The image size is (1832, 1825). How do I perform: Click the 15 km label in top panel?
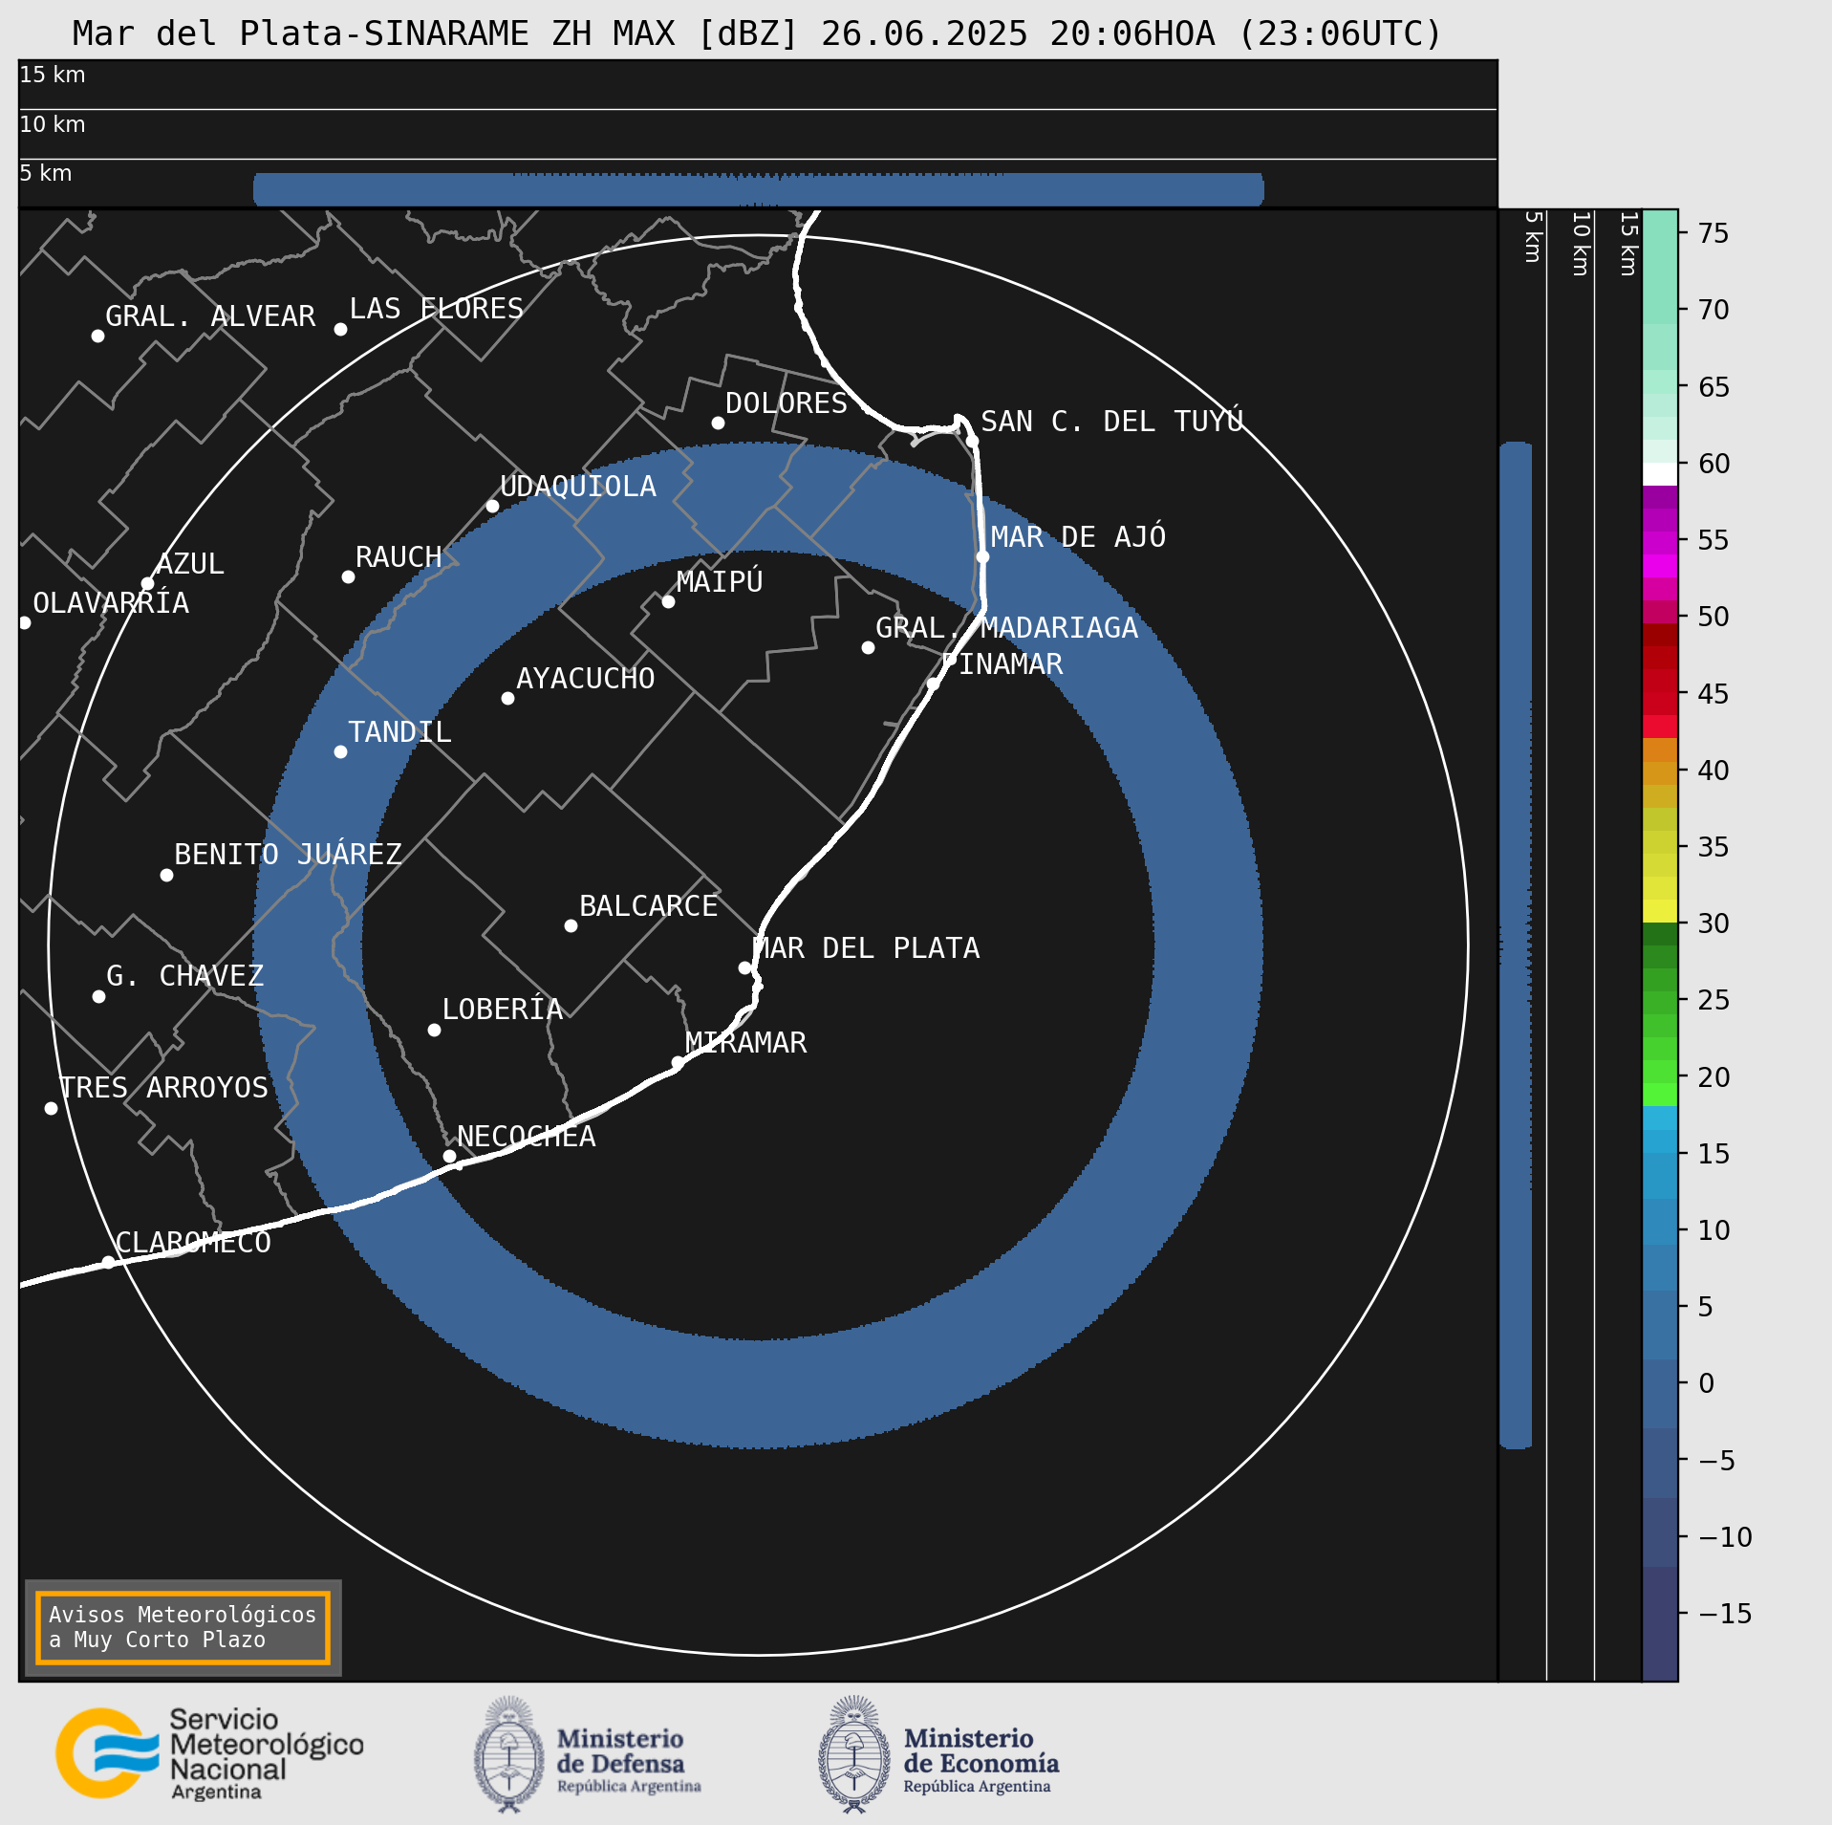pyautogui.click(x=53, y=75)
